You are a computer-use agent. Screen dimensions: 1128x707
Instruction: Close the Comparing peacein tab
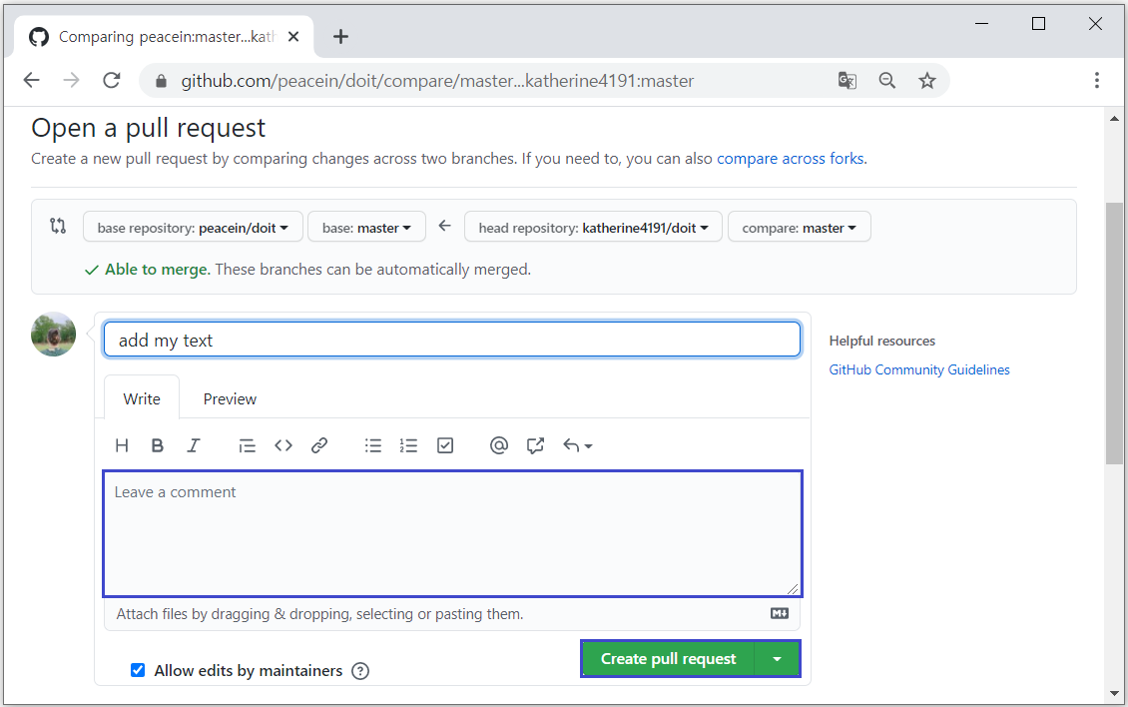pyautogui.click(x=293, y=37)
